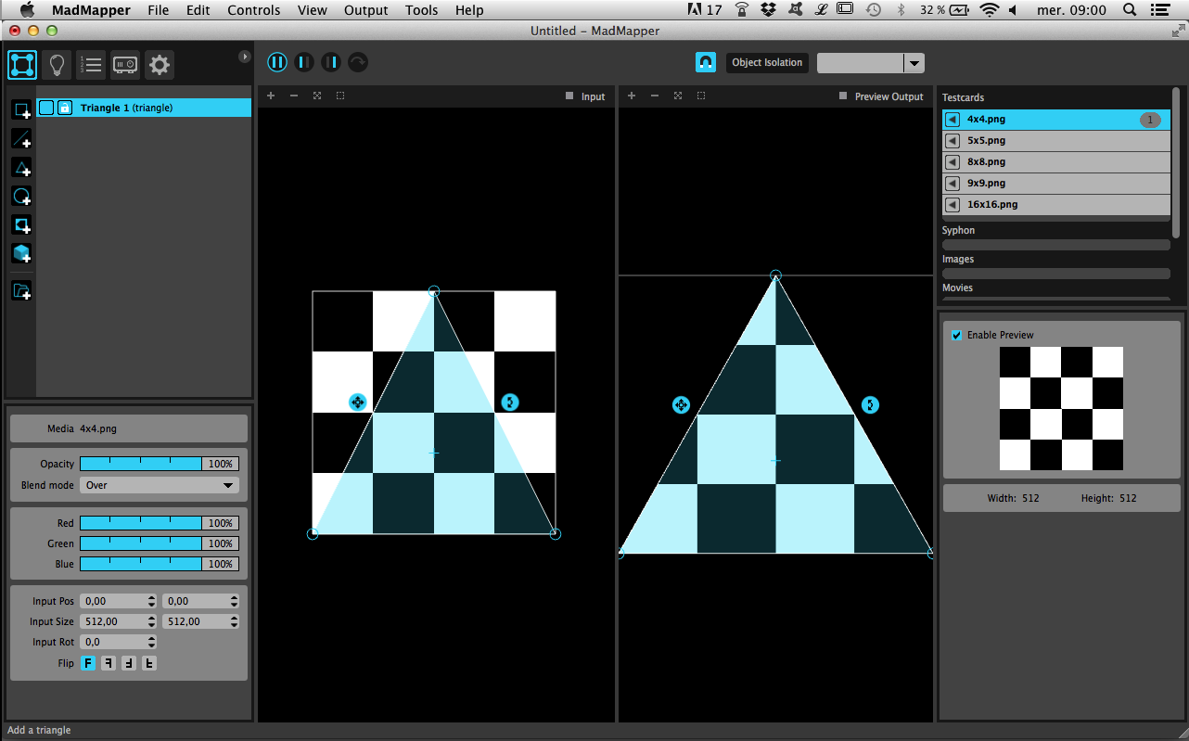Open the Output menu
The image size is (1189, 741).
(x=365, y=10)
